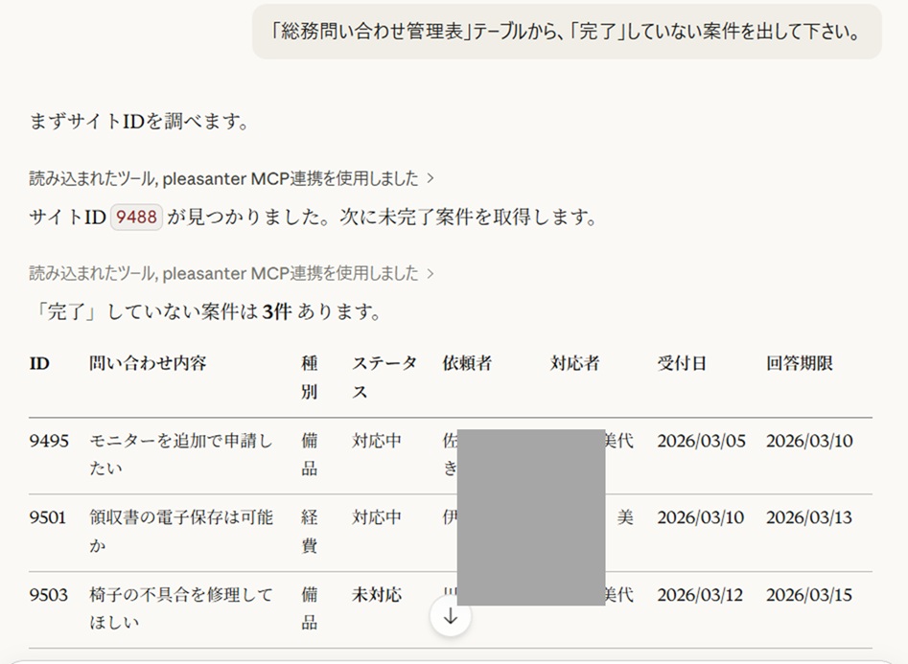The image size is (908, 664).
Task: Select the ID 9503 cell
Action: click(49, 595)
